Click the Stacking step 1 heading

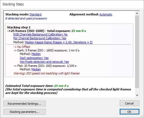[x=19, y=27]
